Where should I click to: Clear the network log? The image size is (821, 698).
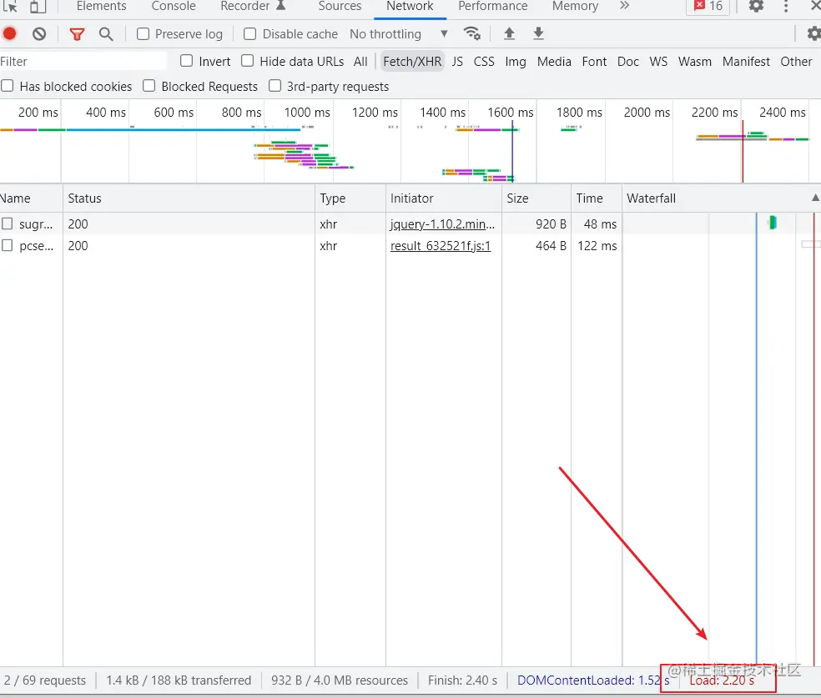point(39,34)
